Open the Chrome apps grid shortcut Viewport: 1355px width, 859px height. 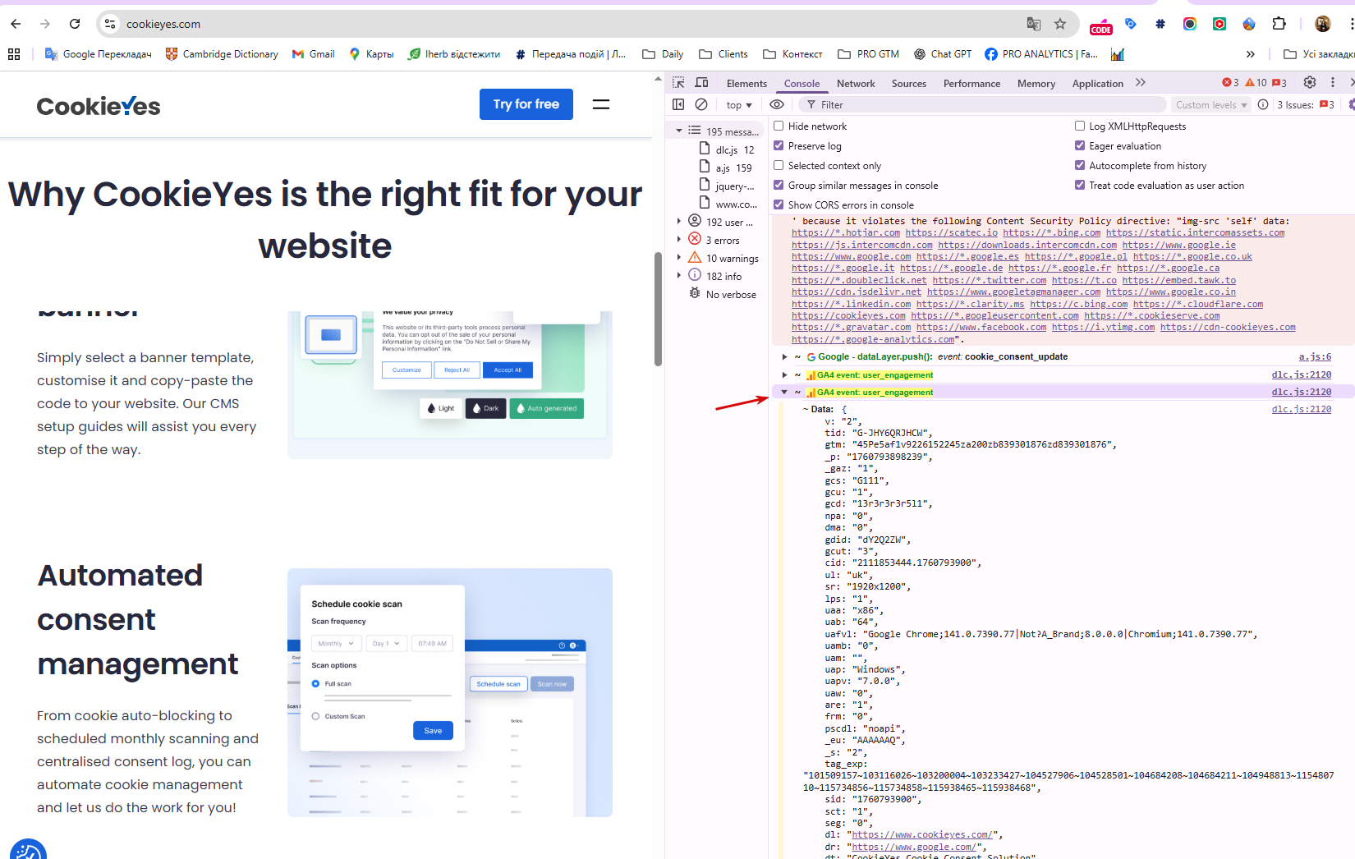click(14, 54)
